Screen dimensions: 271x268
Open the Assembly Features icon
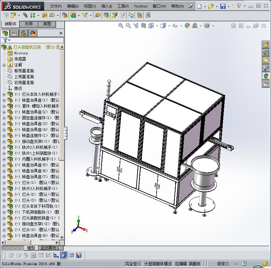point(73,15)
